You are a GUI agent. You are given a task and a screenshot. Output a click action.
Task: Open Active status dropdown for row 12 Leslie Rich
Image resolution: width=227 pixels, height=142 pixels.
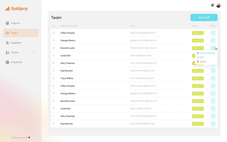(198, 109)
